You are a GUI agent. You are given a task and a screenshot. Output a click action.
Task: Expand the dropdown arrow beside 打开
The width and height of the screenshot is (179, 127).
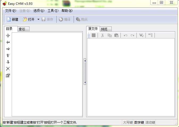coord(39,19)
